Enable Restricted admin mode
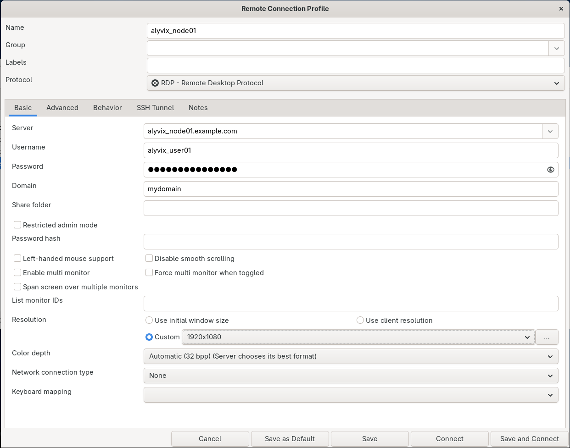Image resolution: width=570 pixels, height=448 pixels. pyautogui.click(x=17, y=225)
